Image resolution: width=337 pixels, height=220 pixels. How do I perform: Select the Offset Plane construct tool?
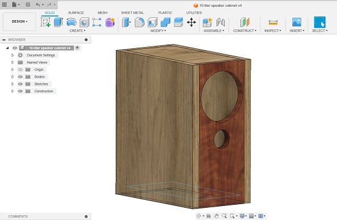pyautogui.click(x=245, y=22)
